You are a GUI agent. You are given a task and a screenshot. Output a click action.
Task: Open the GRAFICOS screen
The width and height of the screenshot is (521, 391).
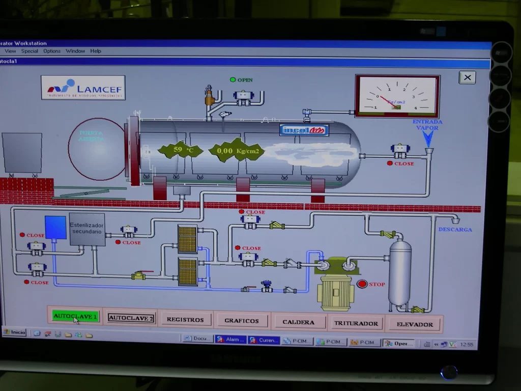pos(242,321)
